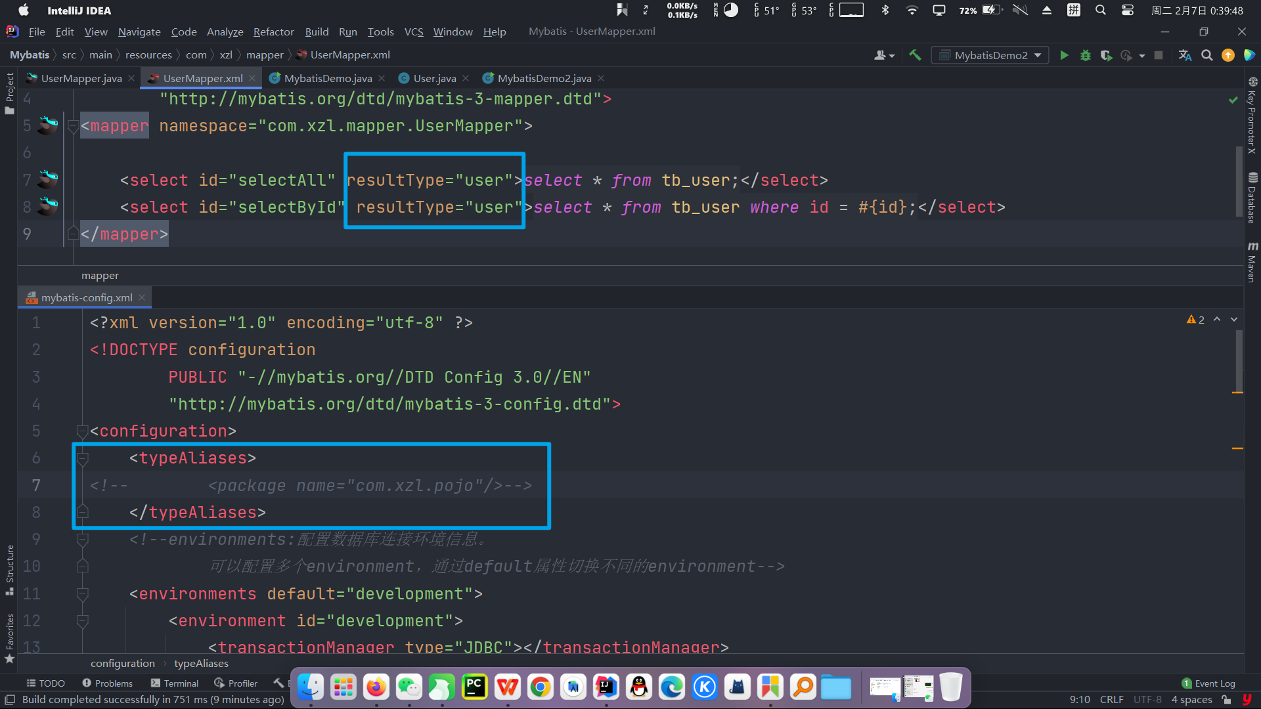
Task: Click Search Everywhere magnifier icon
Action: coord(1206,56)
